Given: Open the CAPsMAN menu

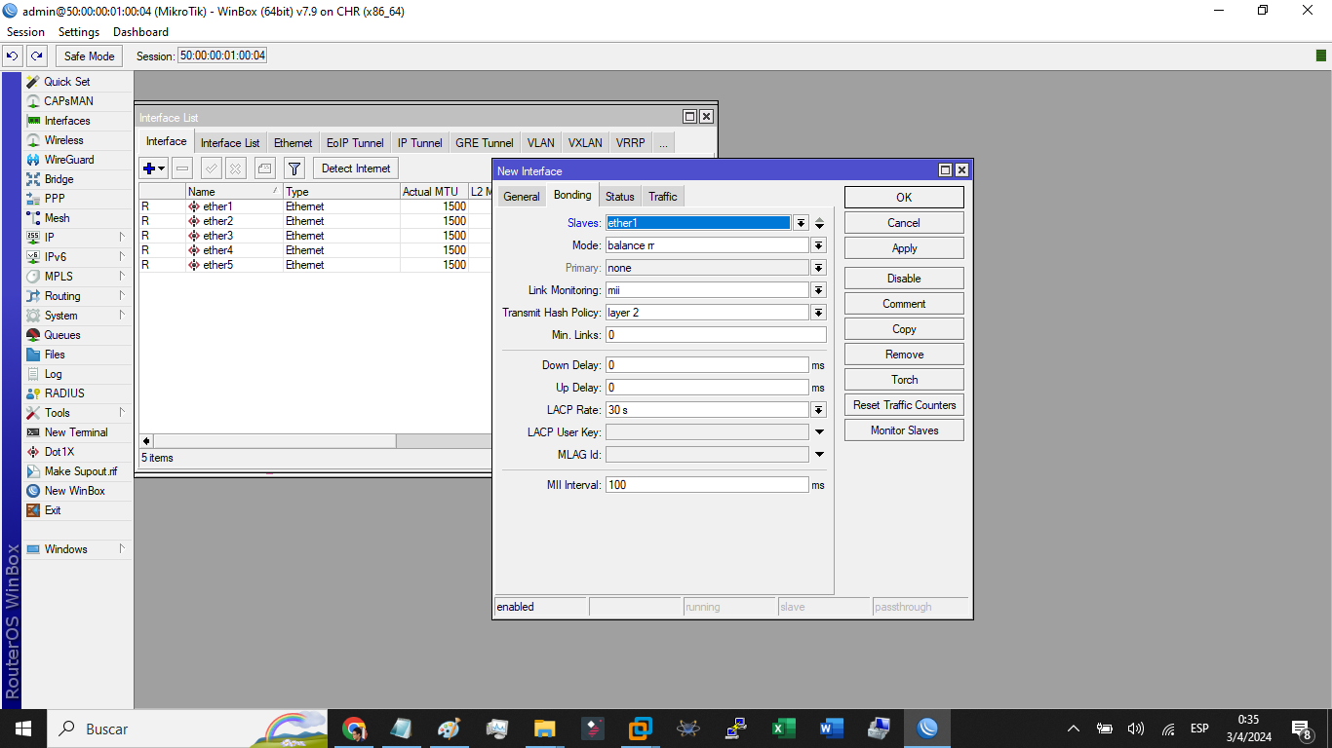Looking at the screenshot, I should (x=68, y=101).
